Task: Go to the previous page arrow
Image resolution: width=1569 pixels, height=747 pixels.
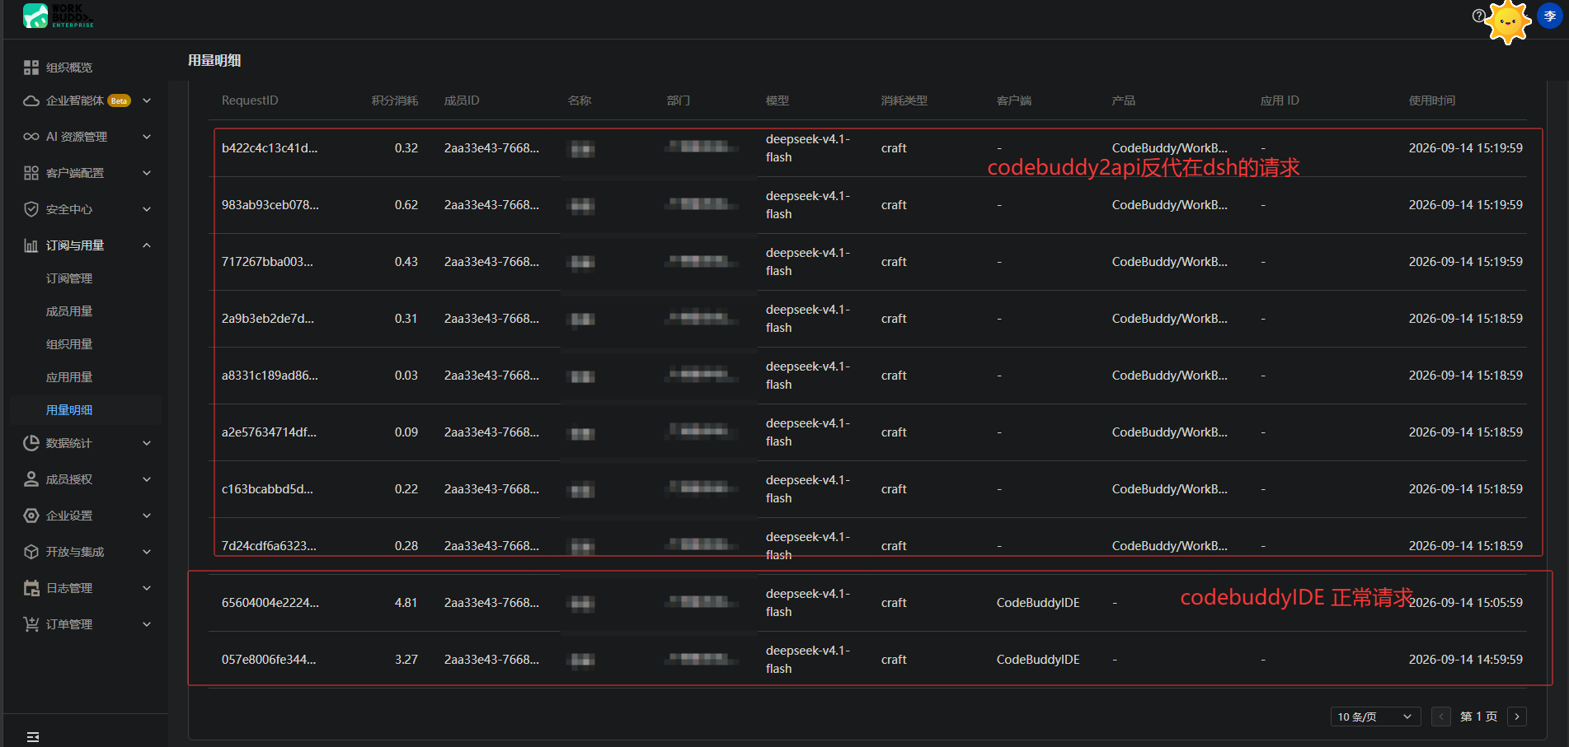Action: (x=1441, y=717)
